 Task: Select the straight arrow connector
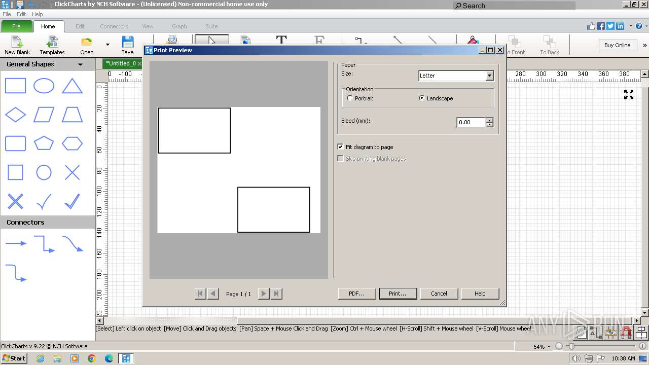click(16, 244)
